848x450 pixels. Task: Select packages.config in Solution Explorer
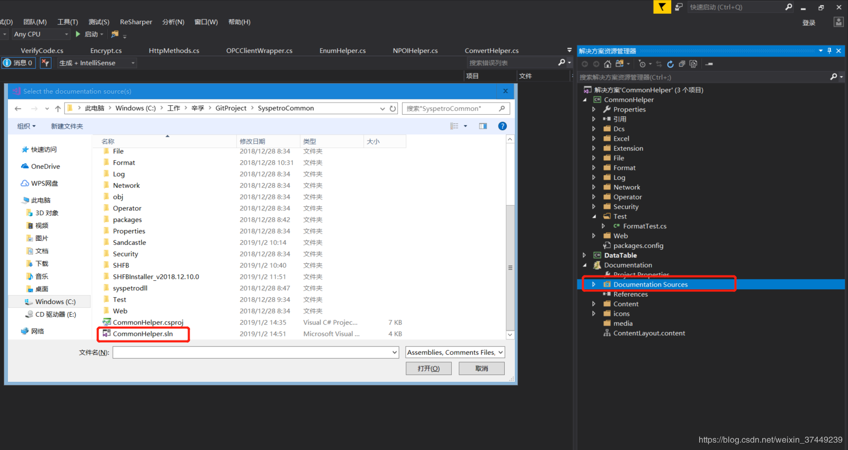(638, 245)
